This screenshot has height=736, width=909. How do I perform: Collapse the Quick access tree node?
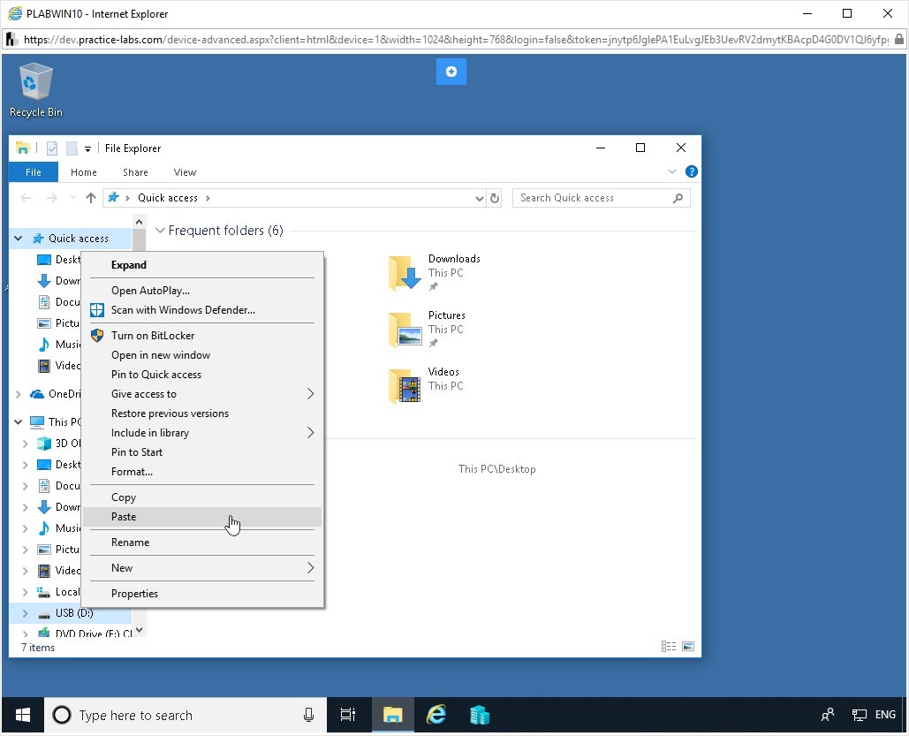(19, 239)
